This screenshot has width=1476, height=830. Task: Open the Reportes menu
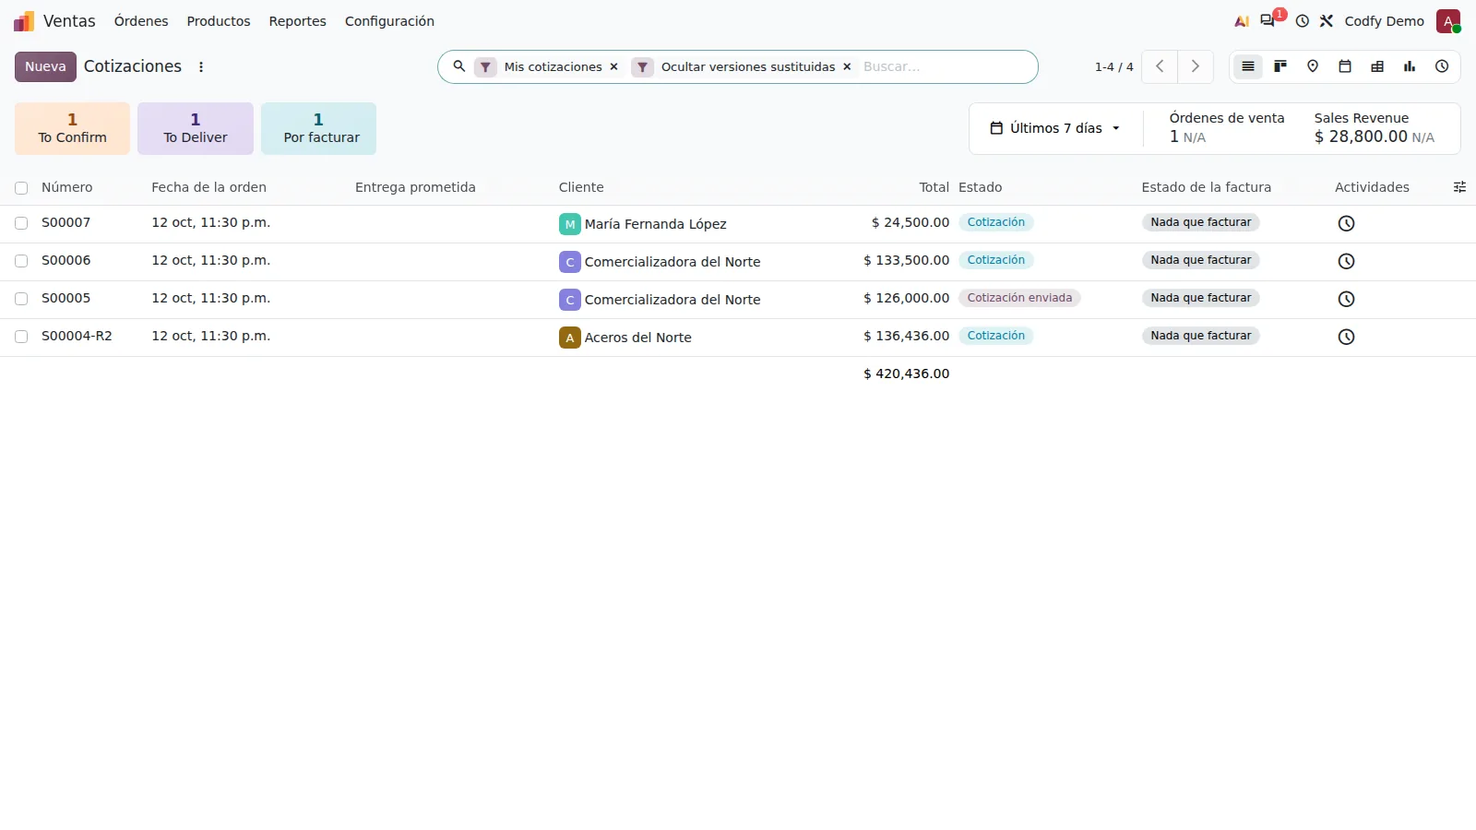click(x=298, y=21)
